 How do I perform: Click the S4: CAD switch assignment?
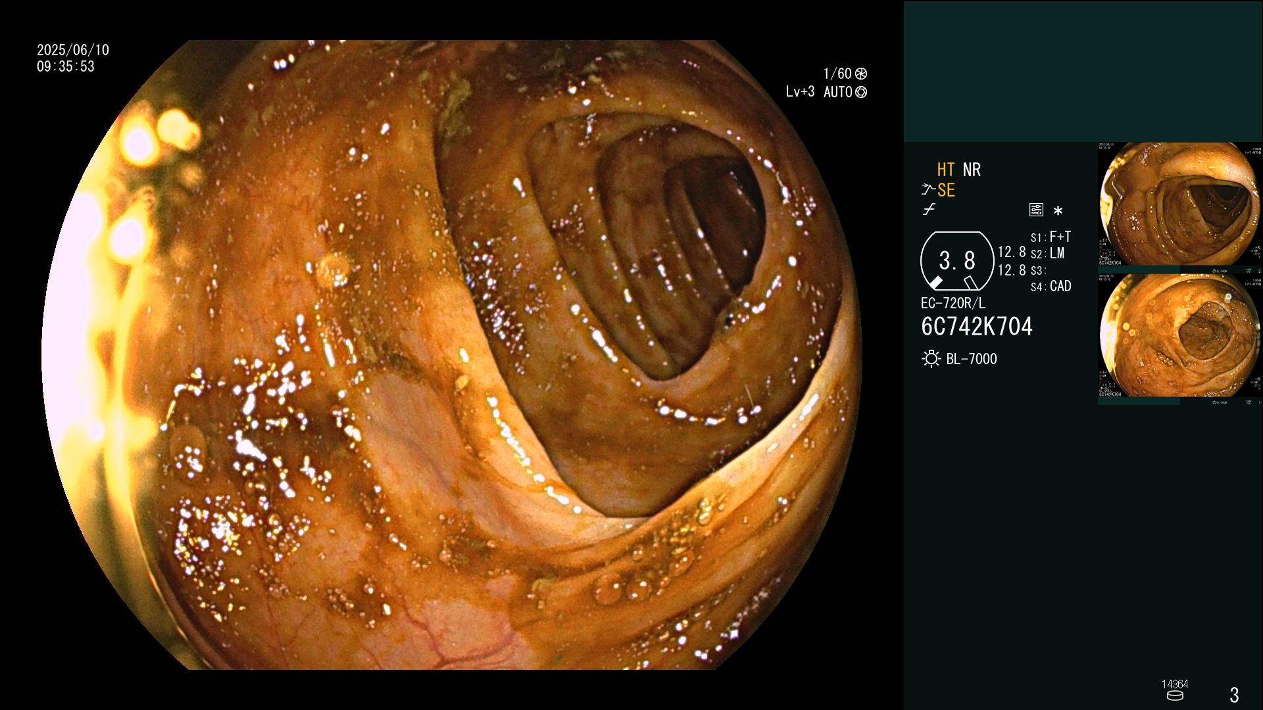click(1051, 287)
